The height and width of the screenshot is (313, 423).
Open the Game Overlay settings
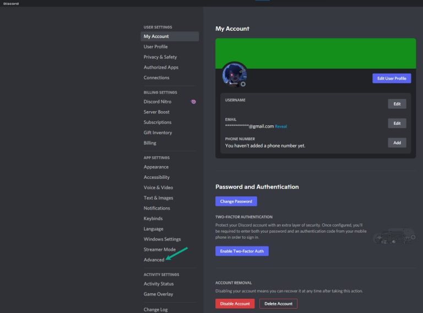coord(158,294)
